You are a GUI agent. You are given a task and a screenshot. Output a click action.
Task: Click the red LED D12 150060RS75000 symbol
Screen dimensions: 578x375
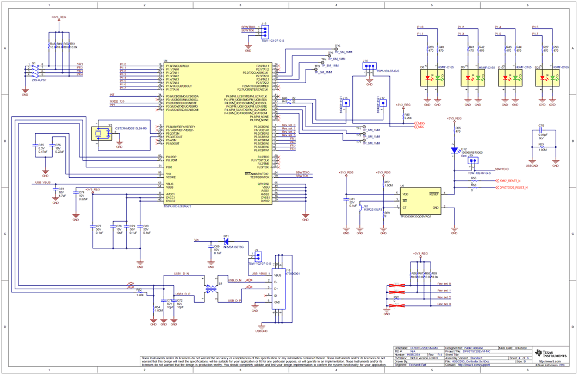(x=456, y=149)
